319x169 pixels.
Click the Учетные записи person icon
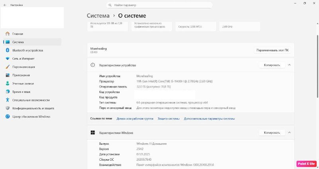click(8, 84)
